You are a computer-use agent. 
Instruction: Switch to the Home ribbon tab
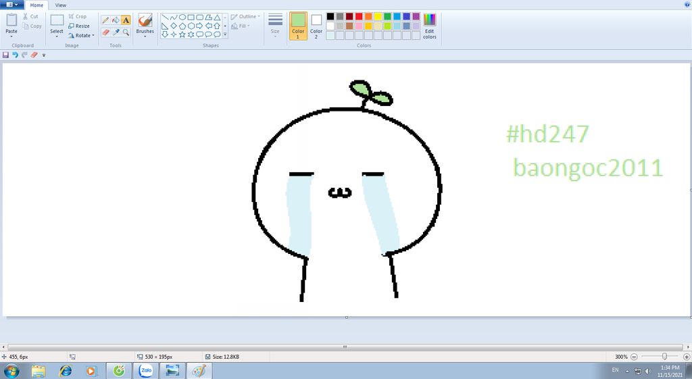click(x=36, y=5)
